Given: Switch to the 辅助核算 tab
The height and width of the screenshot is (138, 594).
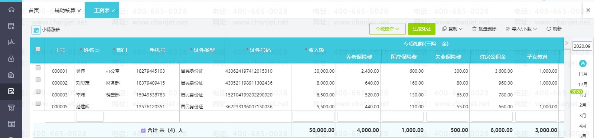Looking at the screenshot, I should coord(65,10).
